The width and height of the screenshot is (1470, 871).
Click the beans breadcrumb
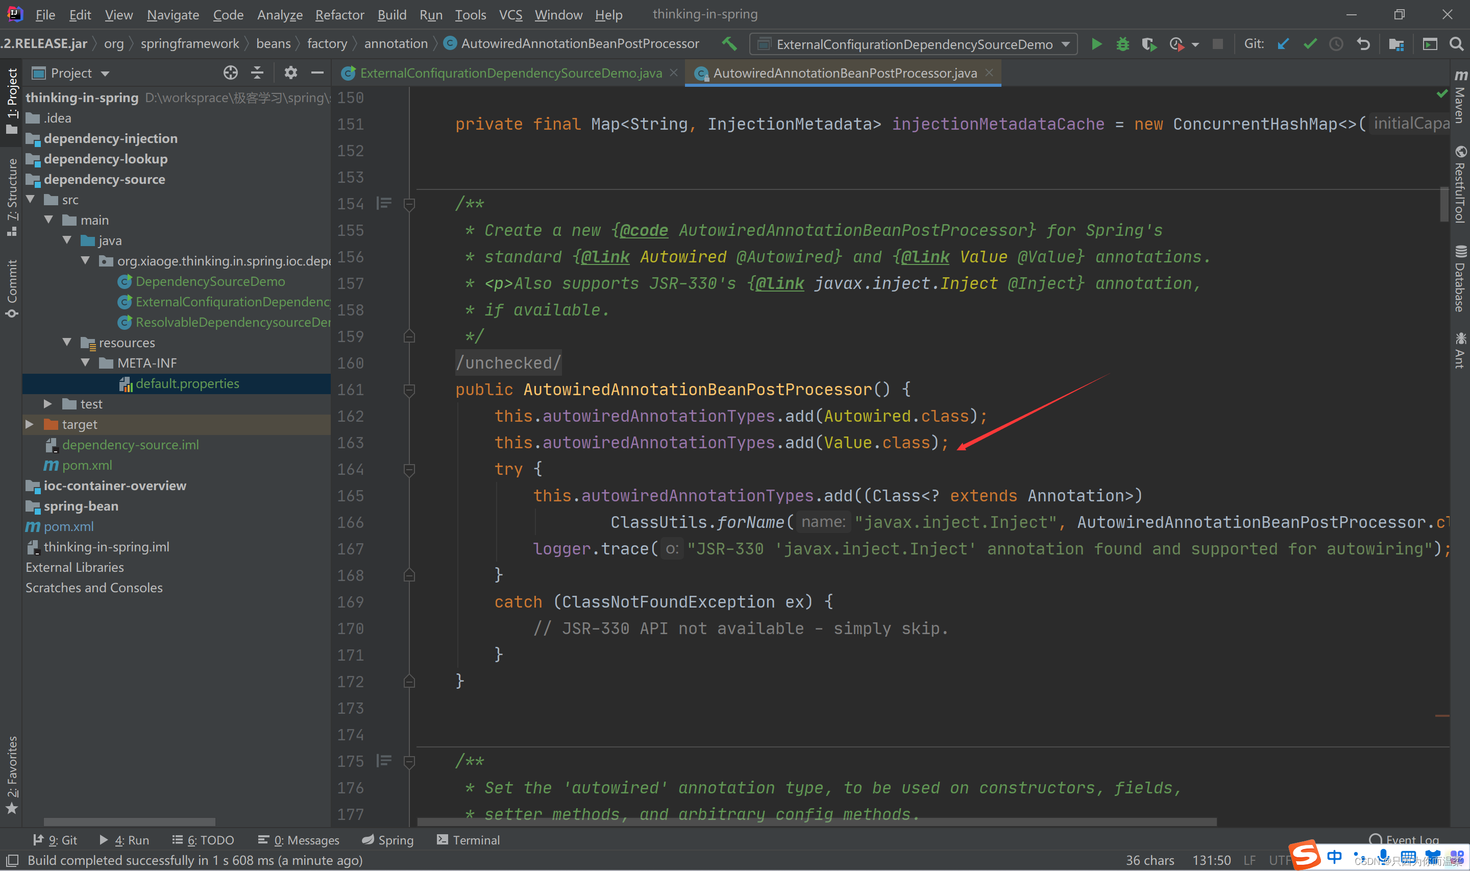tap(274, 43)
